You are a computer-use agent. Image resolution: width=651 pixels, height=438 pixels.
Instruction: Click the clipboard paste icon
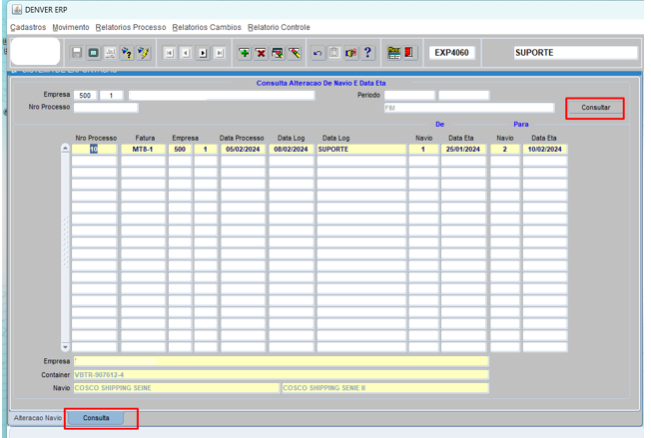coord(334,53)
